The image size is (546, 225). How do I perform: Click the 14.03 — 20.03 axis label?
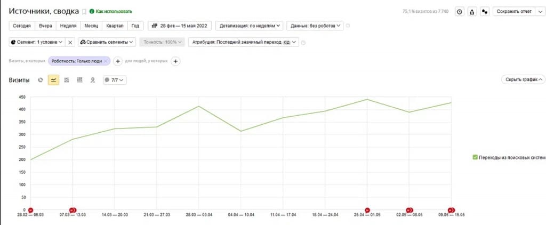coord(115,215)
